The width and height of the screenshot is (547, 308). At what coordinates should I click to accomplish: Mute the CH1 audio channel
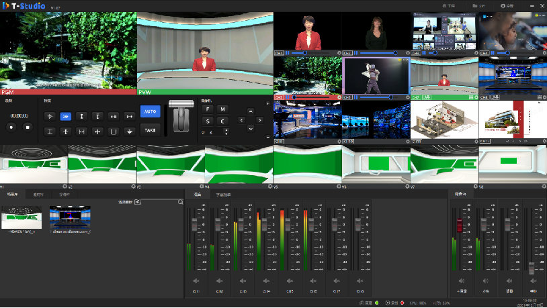pyautogui.click(x=196, y=280)
